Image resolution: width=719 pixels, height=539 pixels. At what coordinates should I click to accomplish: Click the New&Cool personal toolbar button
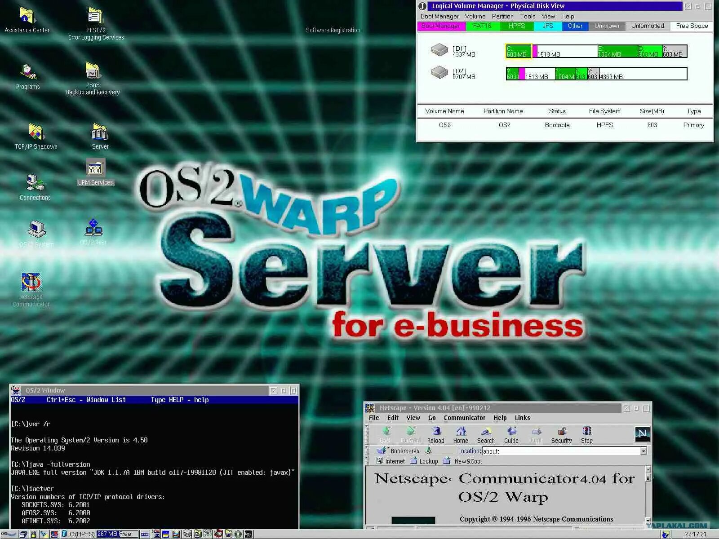[462, 461]
